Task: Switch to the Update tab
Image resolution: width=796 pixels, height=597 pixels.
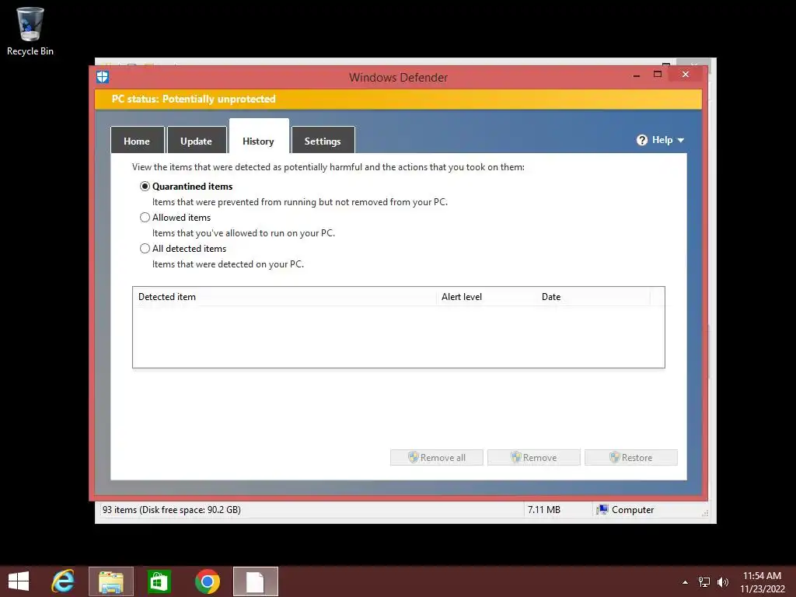Action: [197, 141]
